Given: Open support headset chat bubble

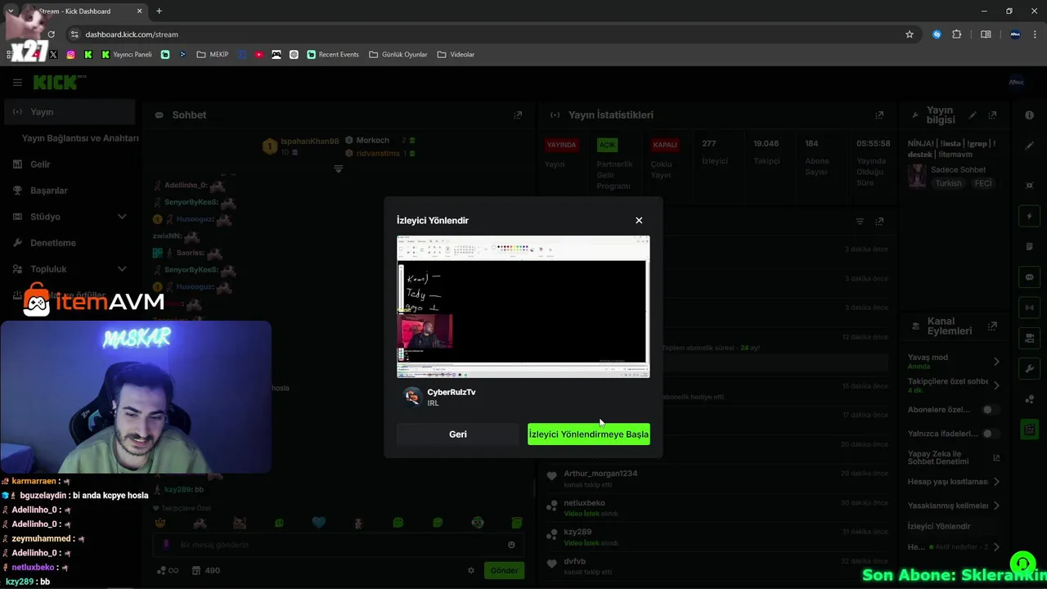Looking at the screenshot, I should tap(1022, 564).
